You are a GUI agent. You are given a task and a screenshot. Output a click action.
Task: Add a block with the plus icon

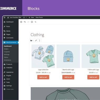click(21, 22)
